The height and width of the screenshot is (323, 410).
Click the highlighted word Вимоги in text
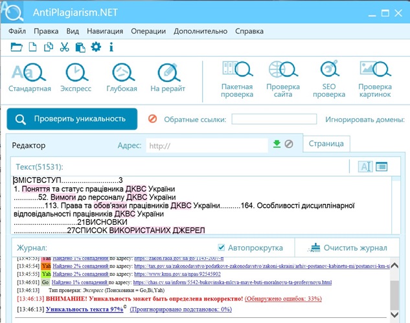point(63,197)
